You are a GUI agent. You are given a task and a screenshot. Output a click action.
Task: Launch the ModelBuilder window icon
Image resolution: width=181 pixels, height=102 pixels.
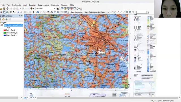(78, 8)
